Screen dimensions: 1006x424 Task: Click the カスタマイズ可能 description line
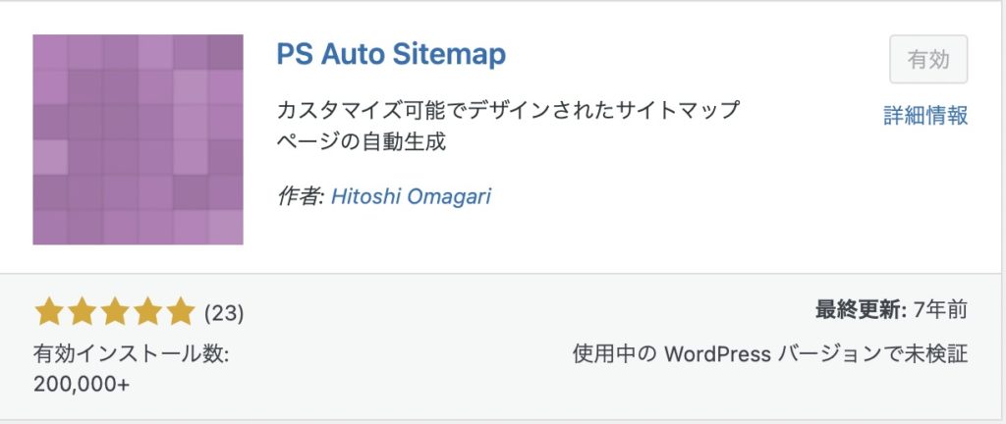pyautogui.click(x=507, y=110)
